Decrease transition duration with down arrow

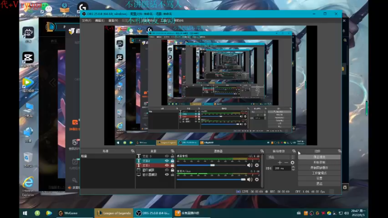pyautogui.click(x=293, y=170)
